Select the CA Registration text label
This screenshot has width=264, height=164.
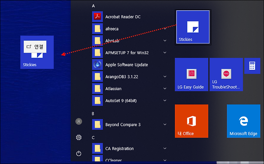click(x=120, y=149)
